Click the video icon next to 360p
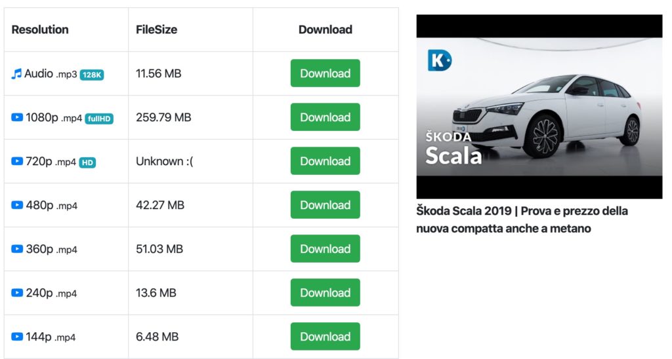Image resolution: width=672 pixels, height=359 pixels. point(17,250)
